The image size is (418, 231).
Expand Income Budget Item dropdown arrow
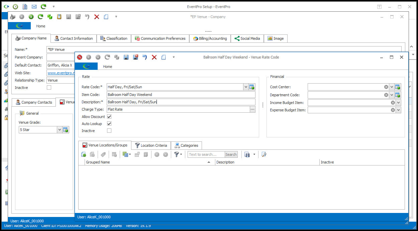[398, 103]
